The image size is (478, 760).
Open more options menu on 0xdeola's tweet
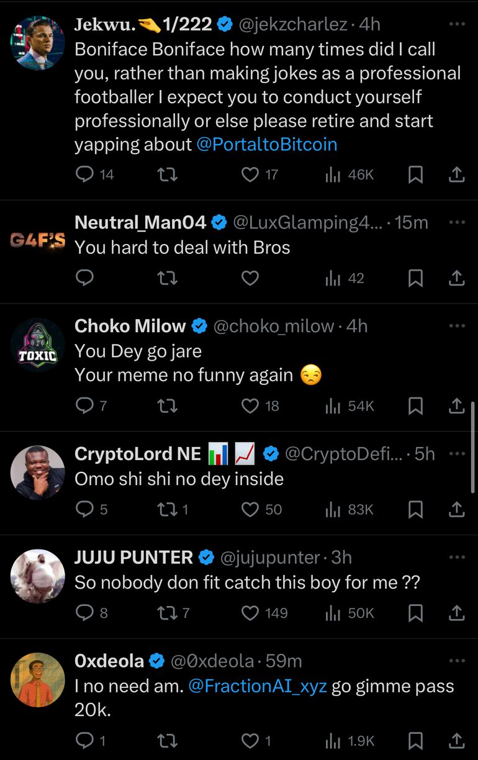(x=456, y=661)
